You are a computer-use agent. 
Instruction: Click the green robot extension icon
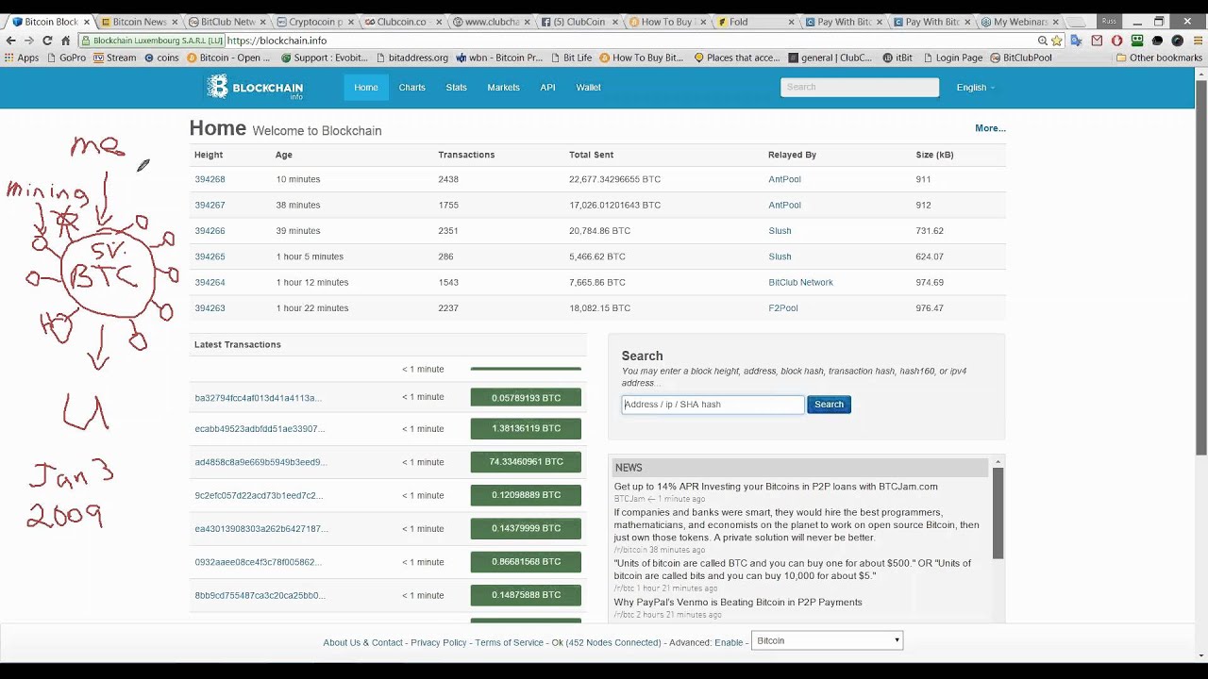pos(1137,41)
